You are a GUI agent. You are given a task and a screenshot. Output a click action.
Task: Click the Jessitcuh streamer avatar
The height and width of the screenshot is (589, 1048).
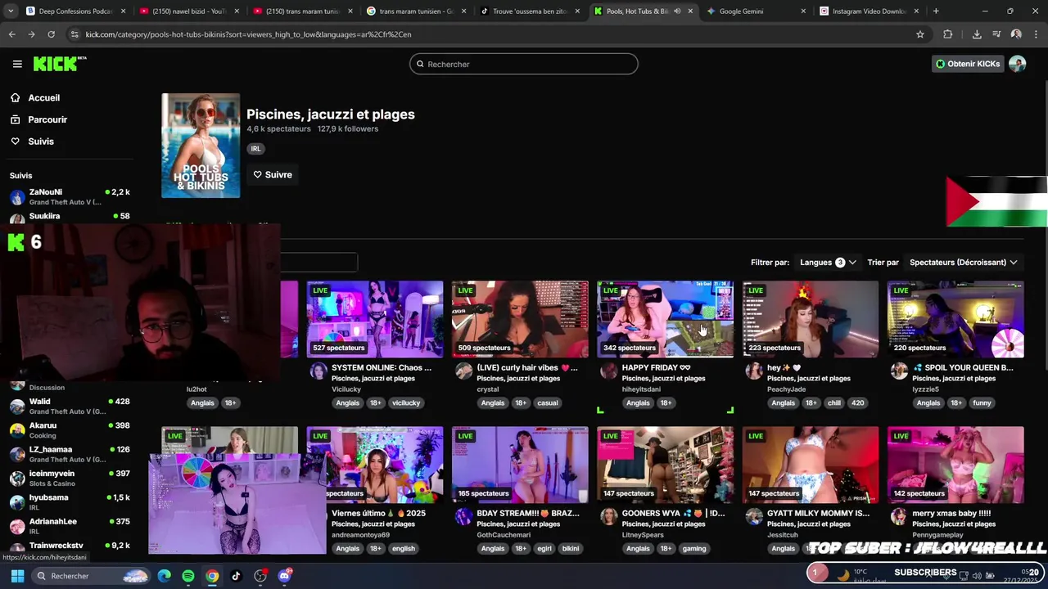click(754, 516)
